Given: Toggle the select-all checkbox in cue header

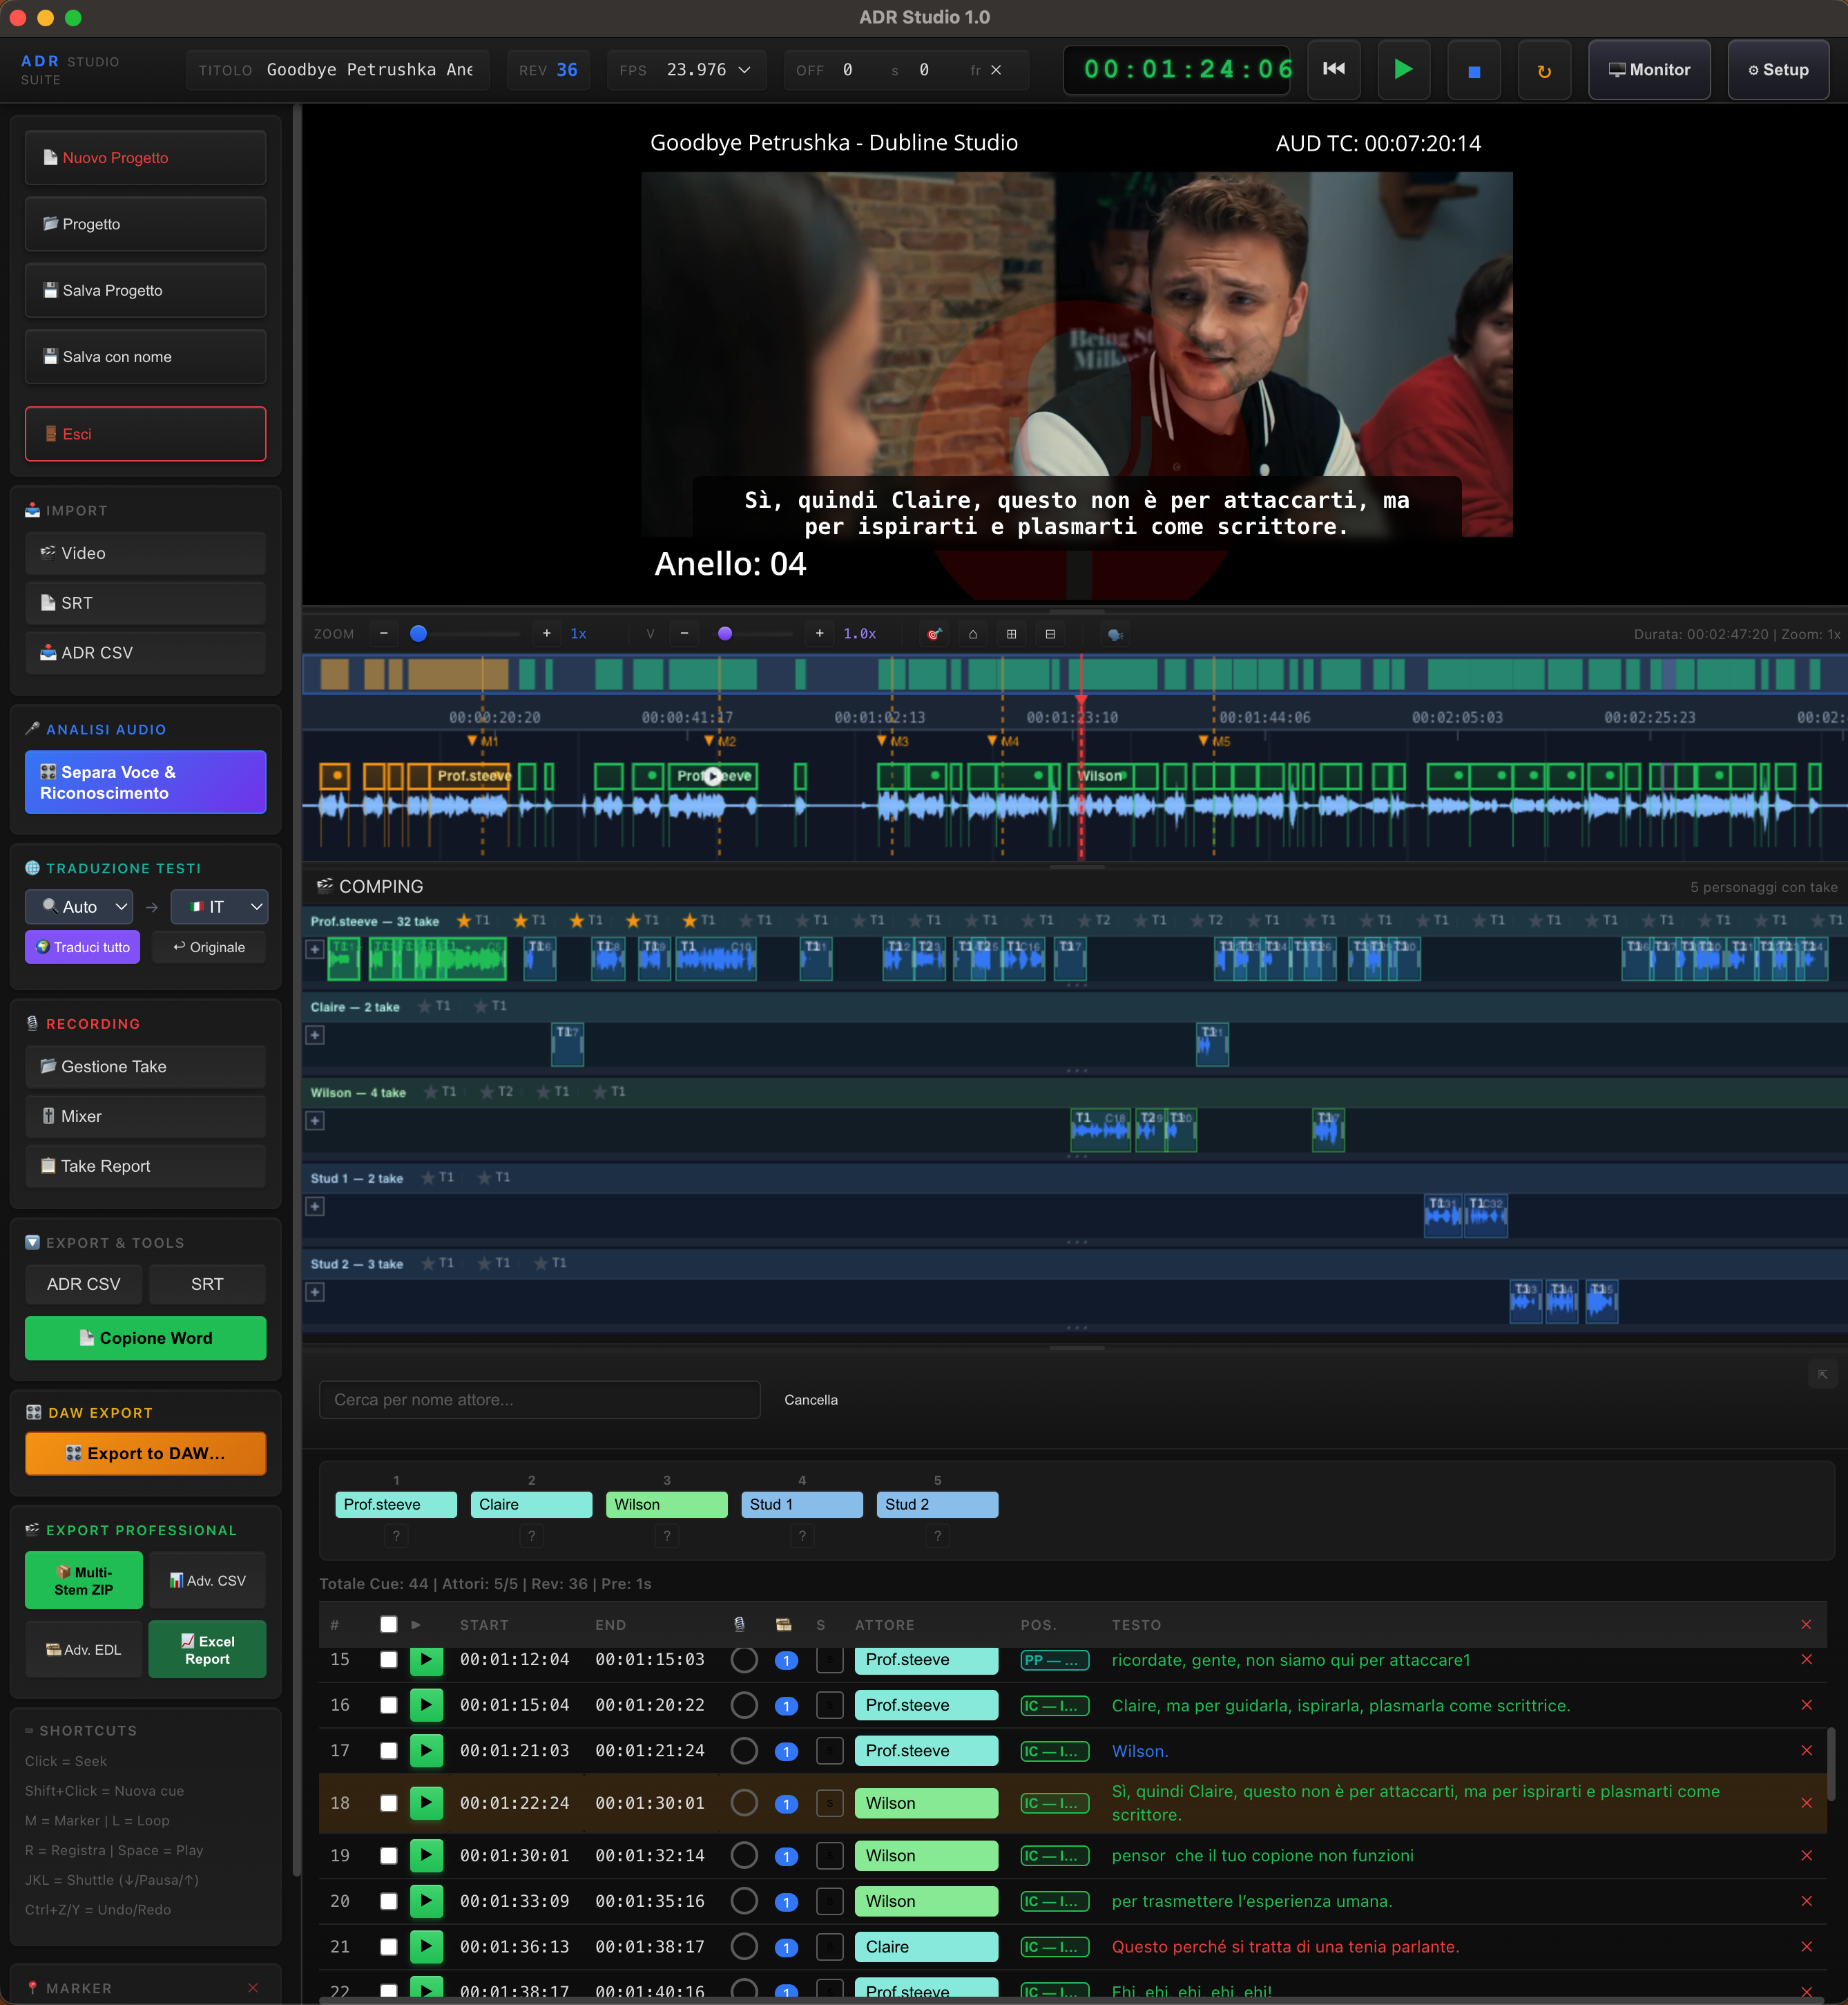Looking at the screenshot, I should pos(389,1625).
